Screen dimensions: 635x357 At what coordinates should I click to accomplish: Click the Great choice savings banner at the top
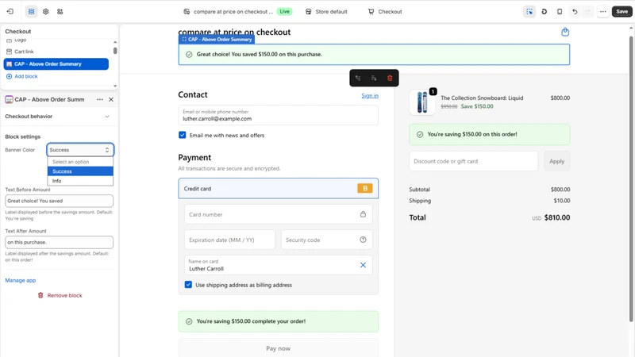point(374,54)
